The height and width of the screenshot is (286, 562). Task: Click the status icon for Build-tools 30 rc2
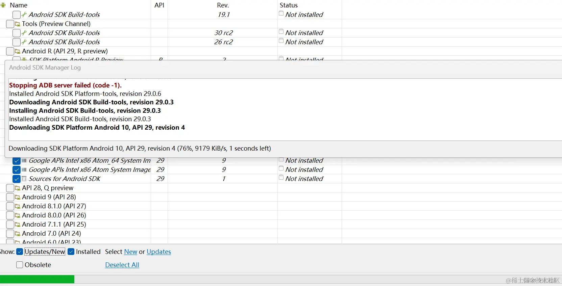tap(281, 32)
